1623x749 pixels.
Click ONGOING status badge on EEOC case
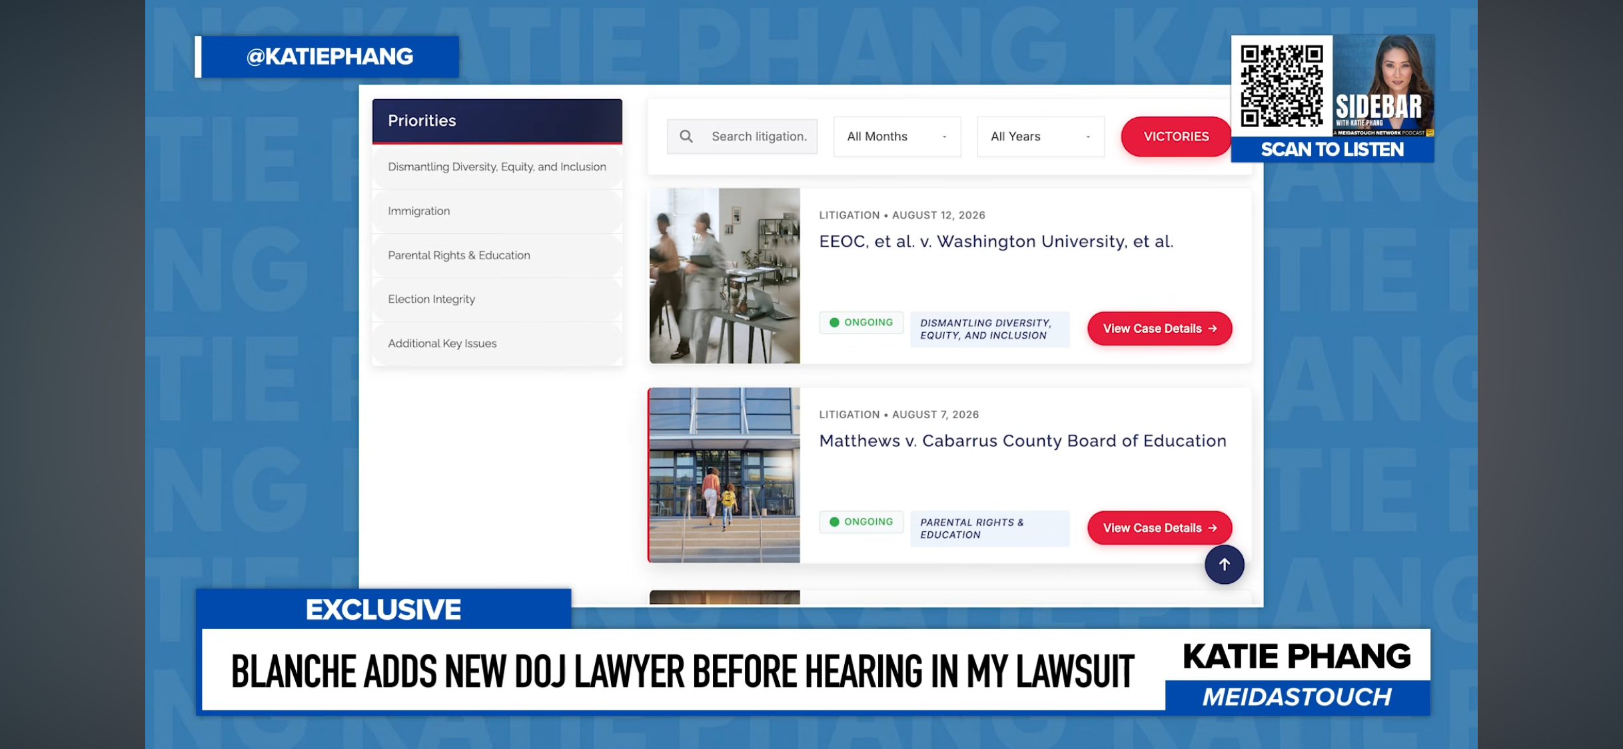click(861, 323)
